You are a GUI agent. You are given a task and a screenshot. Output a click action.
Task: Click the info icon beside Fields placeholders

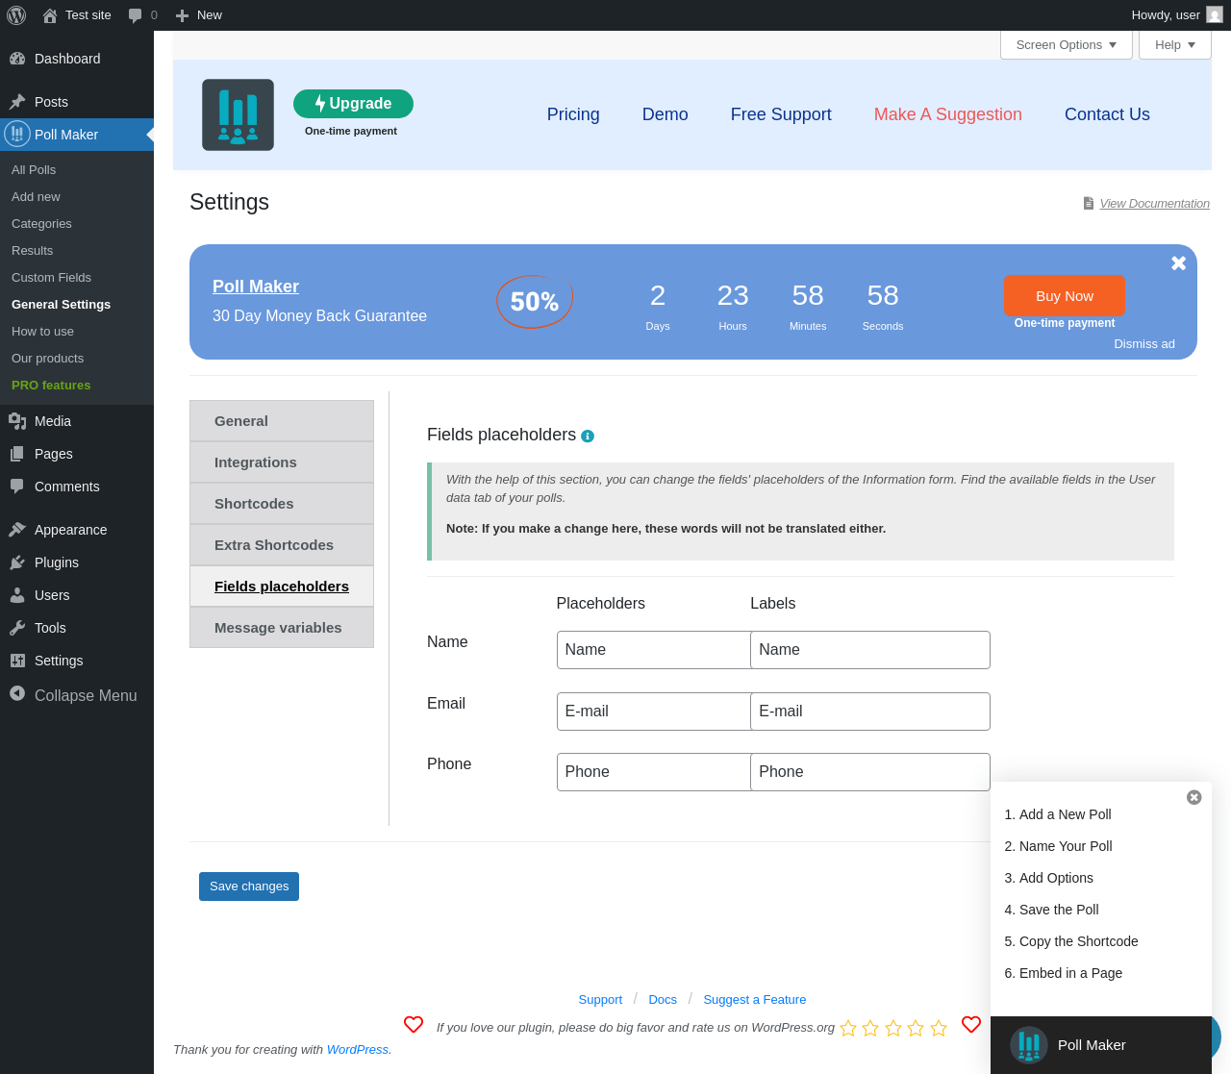pos(588,436)
